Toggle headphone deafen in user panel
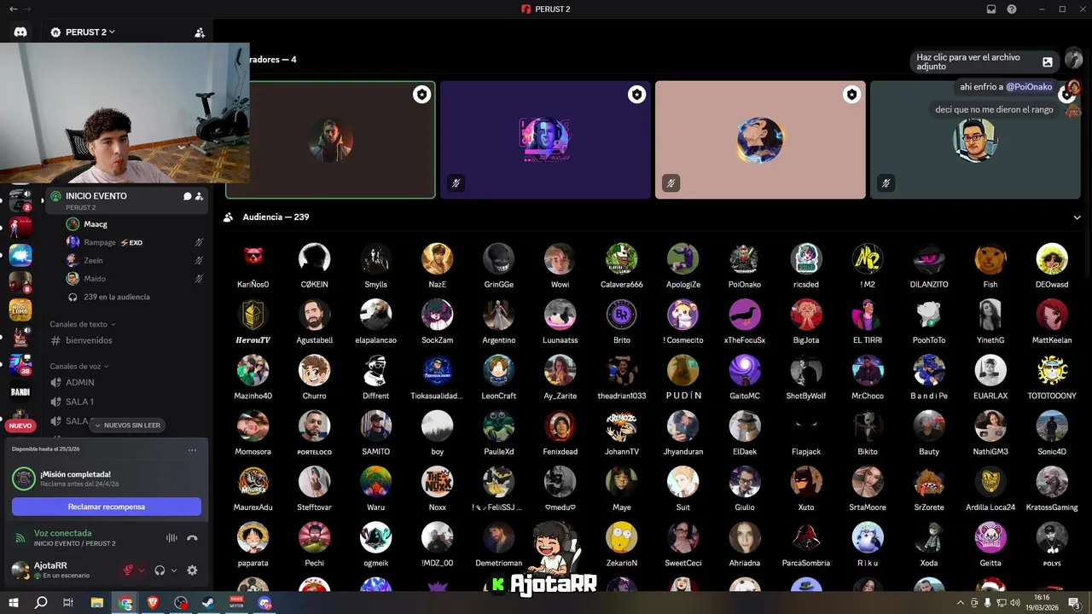Viewport: 1092px width, 614px height. click(x=160, y=571)
